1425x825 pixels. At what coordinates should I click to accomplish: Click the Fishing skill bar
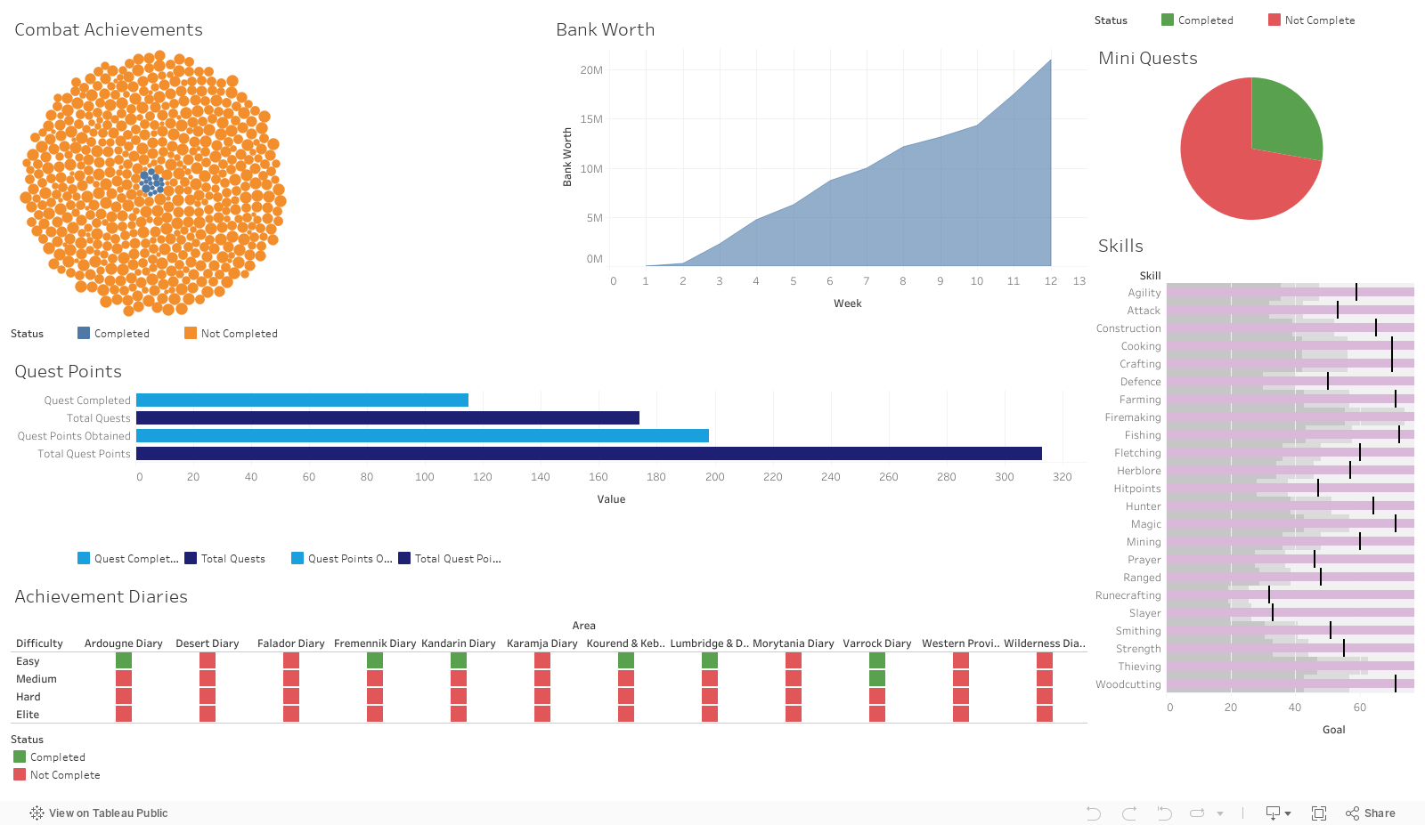[x=1291, y=434]
